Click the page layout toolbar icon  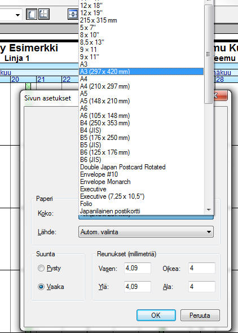click(32, 14)
